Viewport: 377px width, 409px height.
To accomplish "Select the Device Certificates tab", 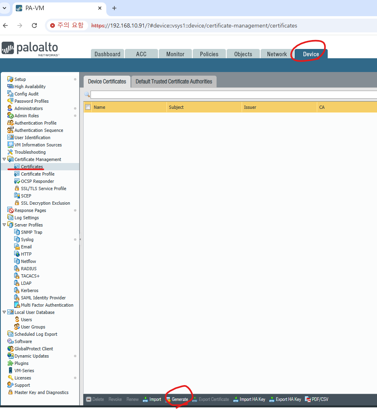I will tap(107, 81).
